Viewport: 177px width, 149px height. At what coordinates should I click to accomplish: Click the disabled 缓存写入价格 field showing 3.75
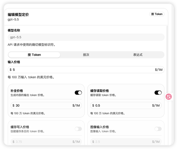click(x=46, y=142)
